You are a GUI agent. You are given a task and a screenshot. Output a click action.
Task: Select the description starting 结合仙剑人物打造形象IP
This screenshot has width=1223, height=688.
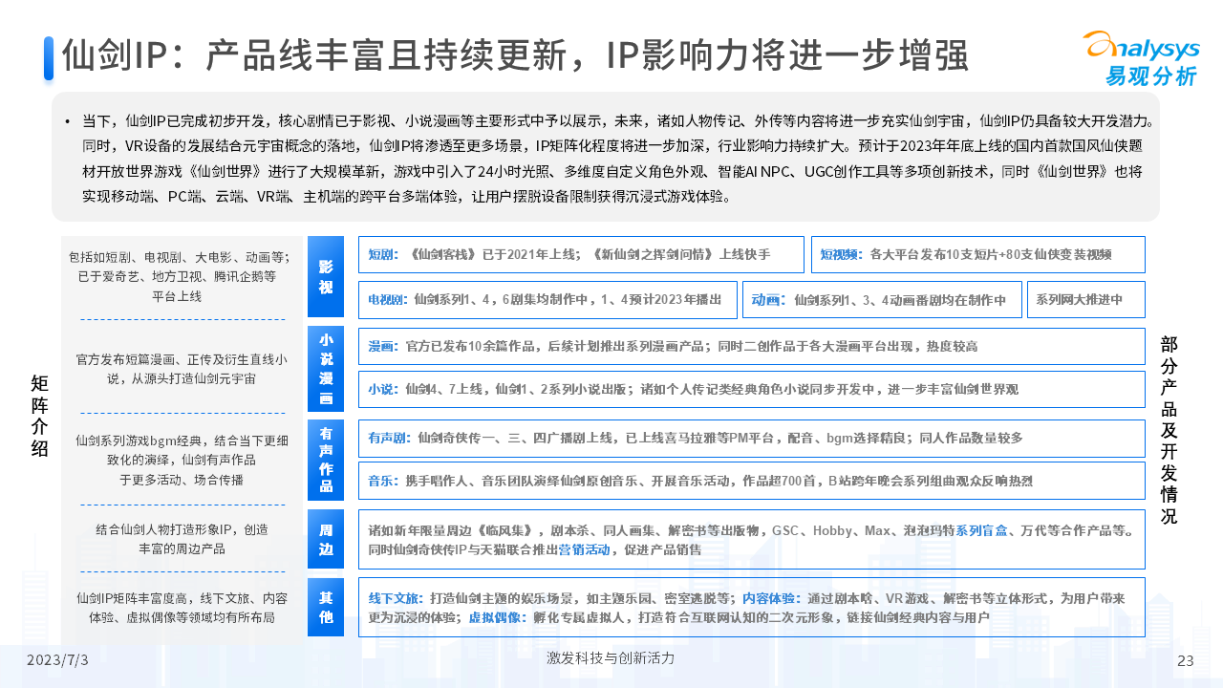click(182, 539)
